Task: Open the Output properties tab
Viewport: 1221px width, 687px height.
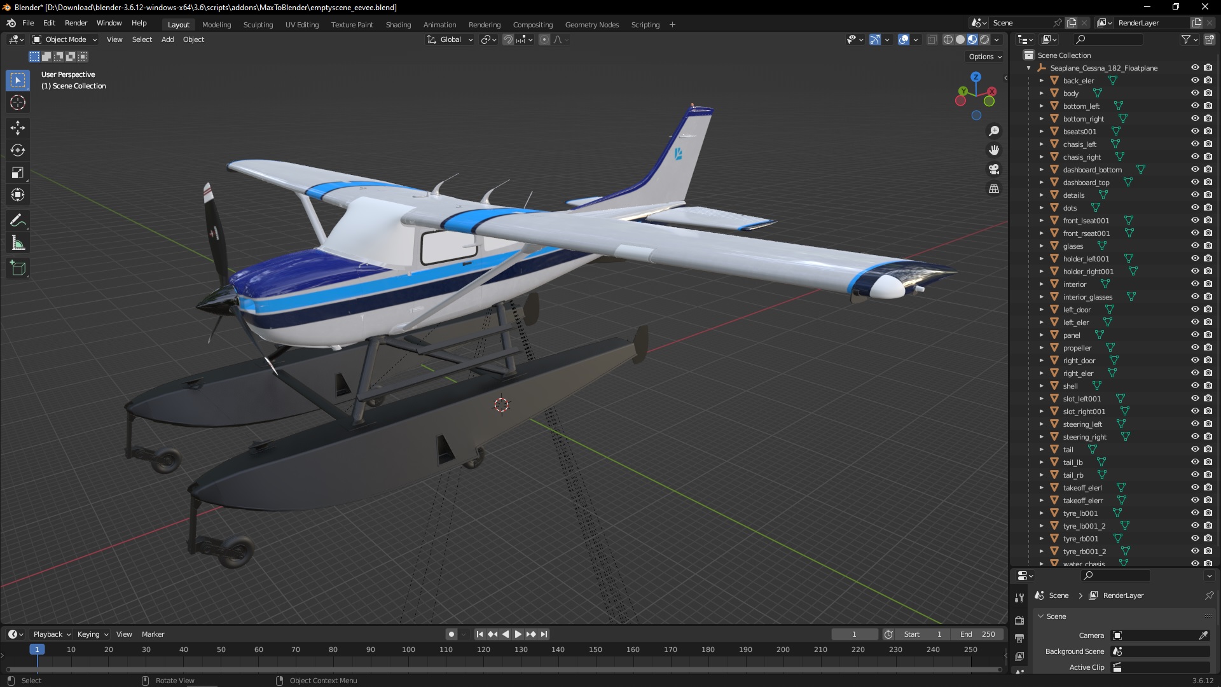Action: click(x=1019, y=638)
